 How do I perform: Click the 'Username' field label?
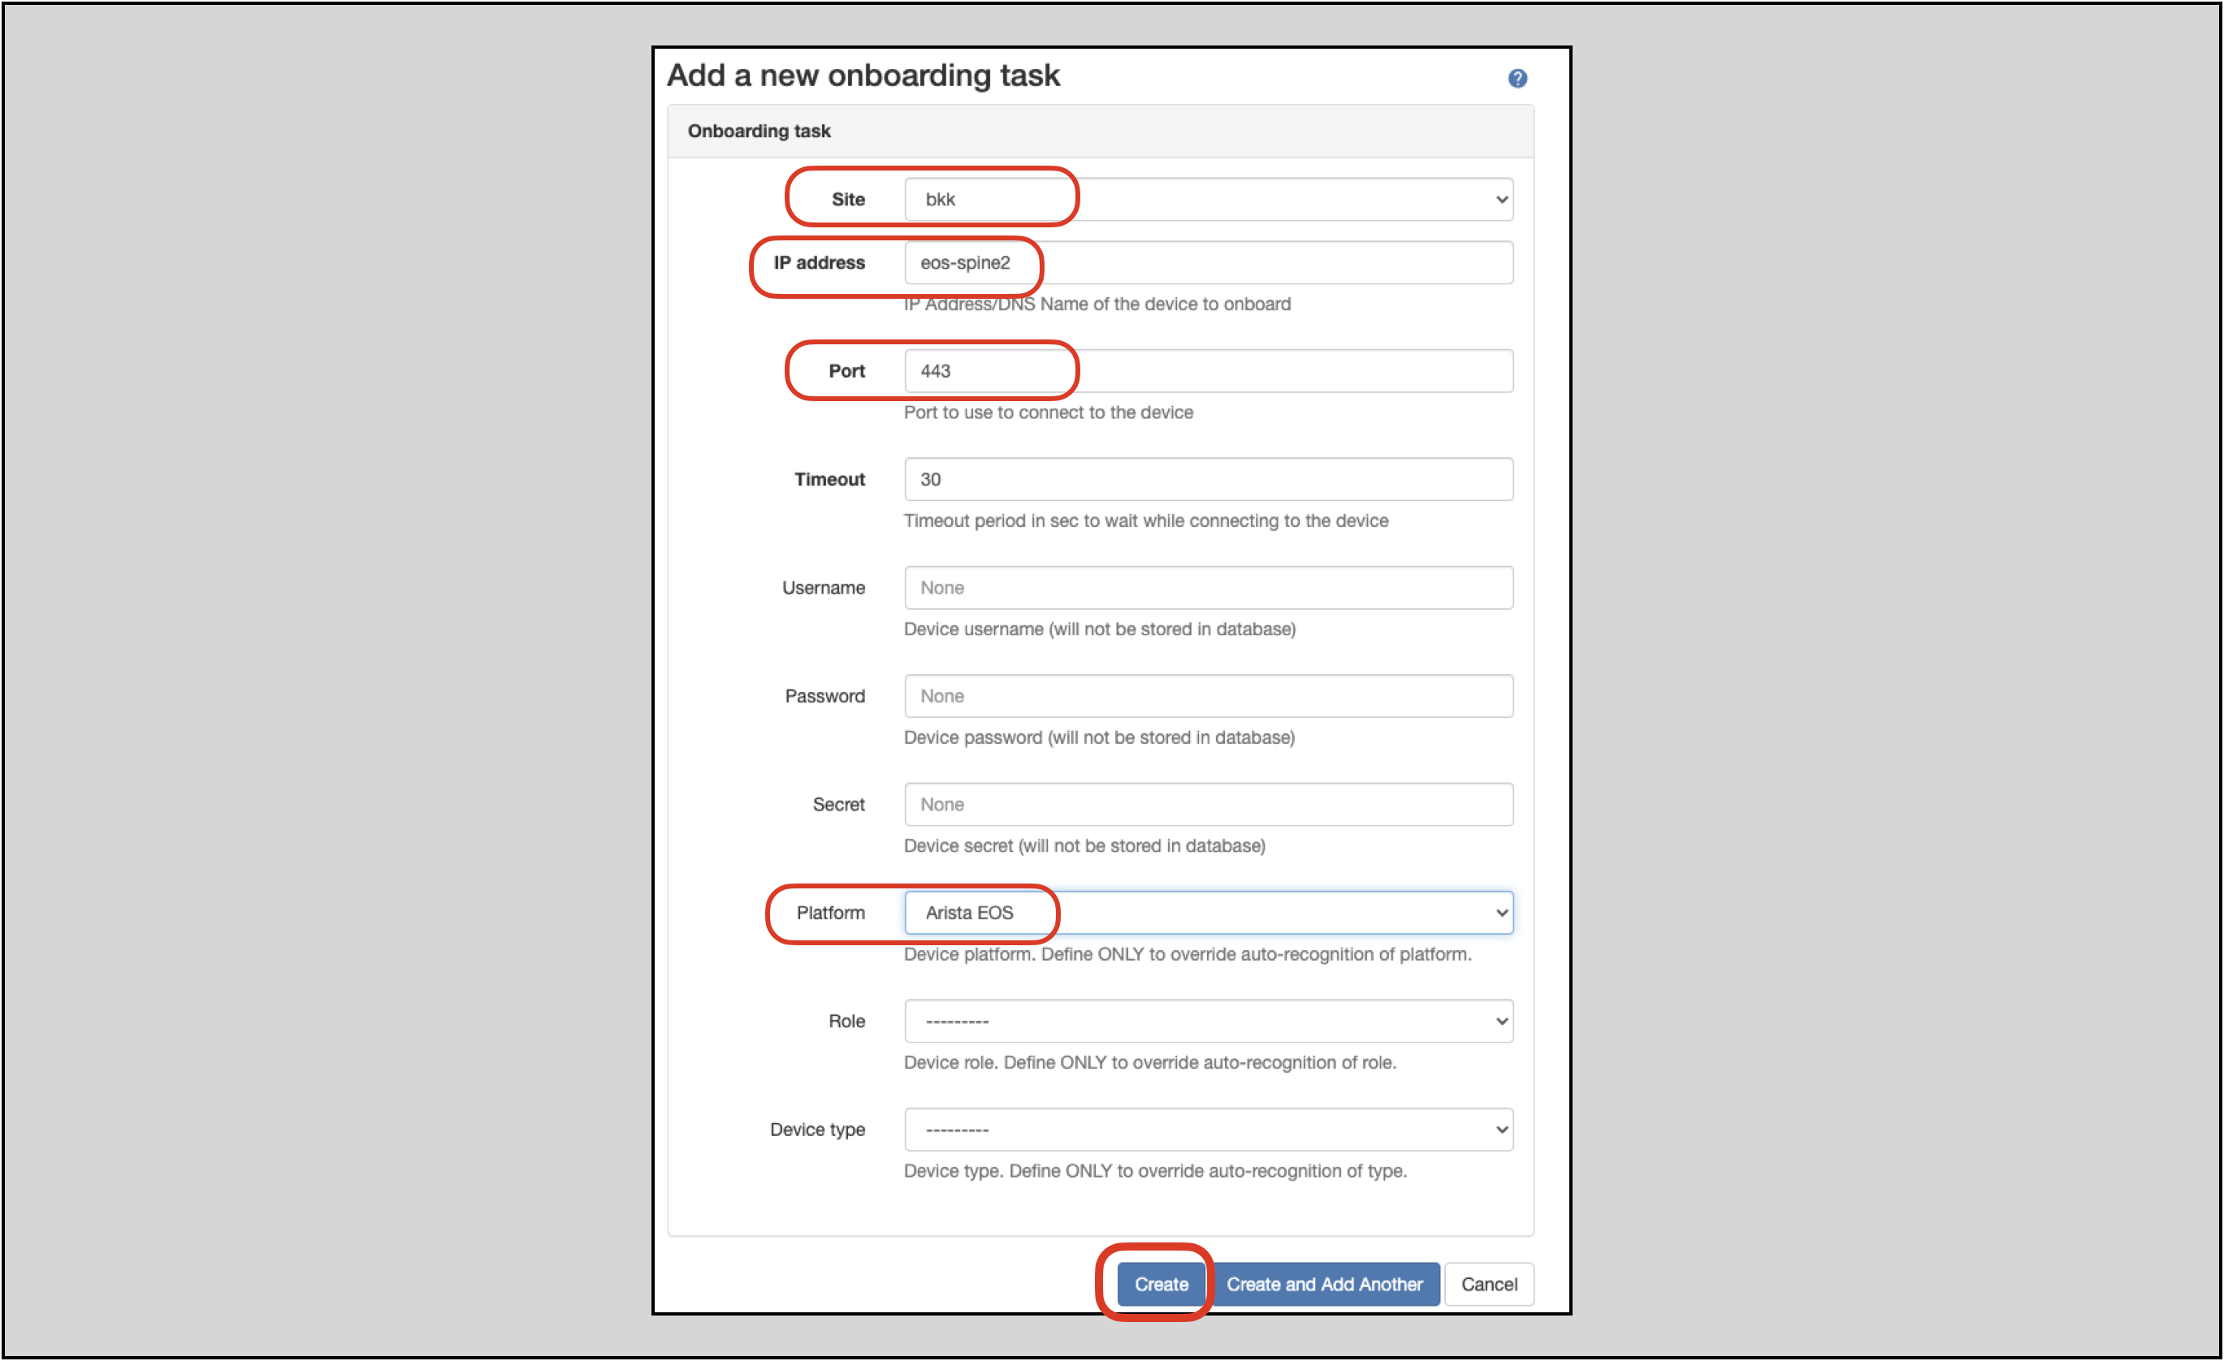[x=823, y=588]
